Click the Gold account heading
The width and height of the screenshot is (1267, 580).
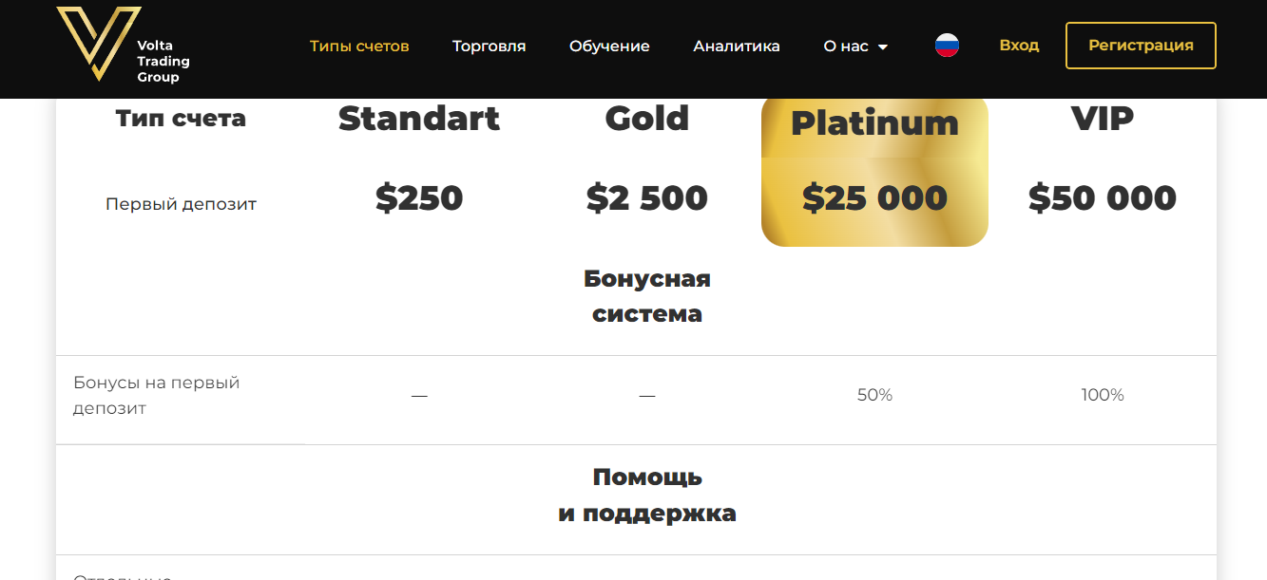(647, 119)
